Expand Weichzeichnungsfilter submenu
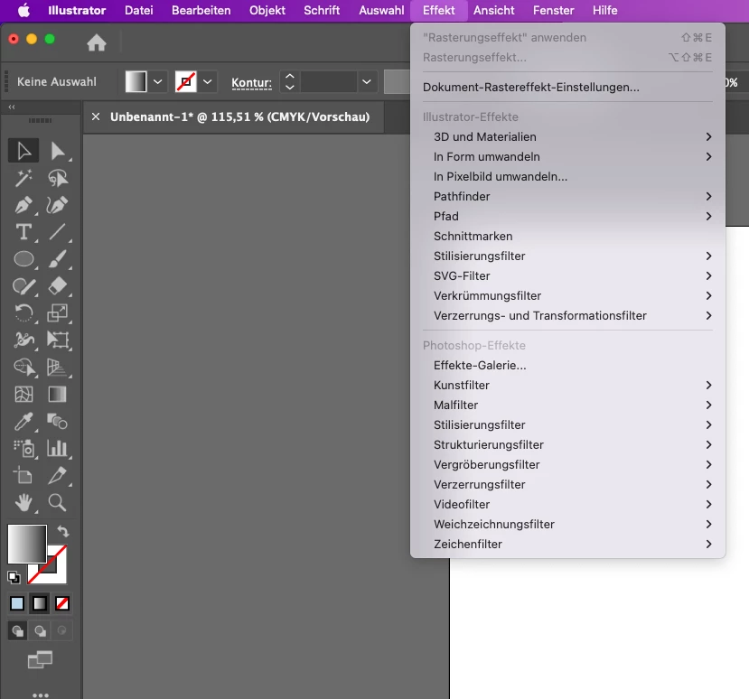 [x=567, y=524]
